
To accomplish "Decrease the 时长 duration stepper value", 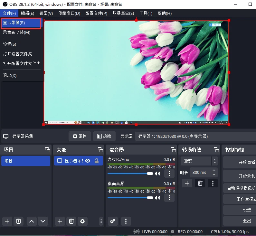I will tap(214, 175).
